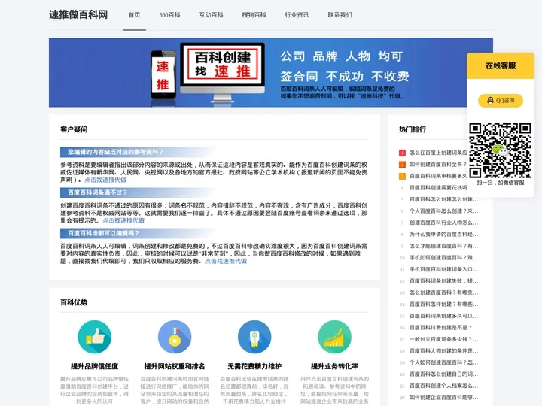Open ranked article 手机百度百科创建词条入口

(444, 269)
